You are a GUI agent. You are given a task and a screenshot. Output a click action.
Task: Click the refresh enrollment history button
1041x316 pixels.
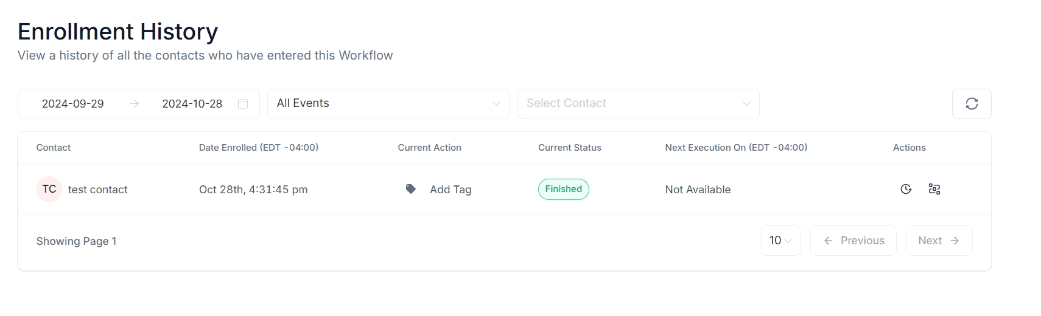click(972, 104)
